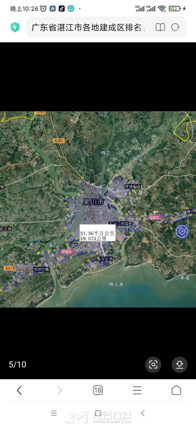
Task: Tap the system home navigation button
Action: pyautogui.click(x=98, y=413)
